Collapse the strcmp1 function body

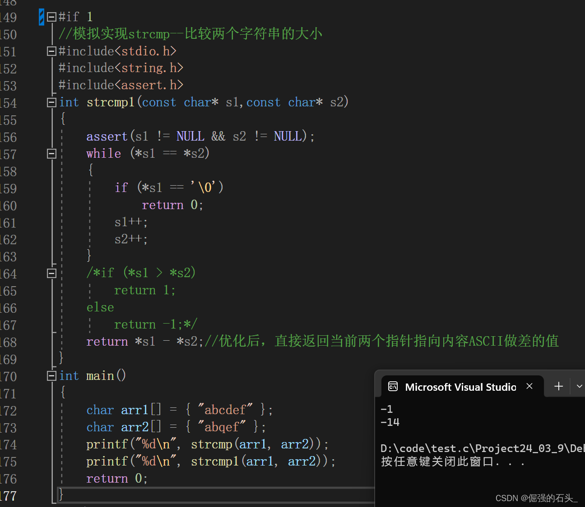click(x=51, y=102)
